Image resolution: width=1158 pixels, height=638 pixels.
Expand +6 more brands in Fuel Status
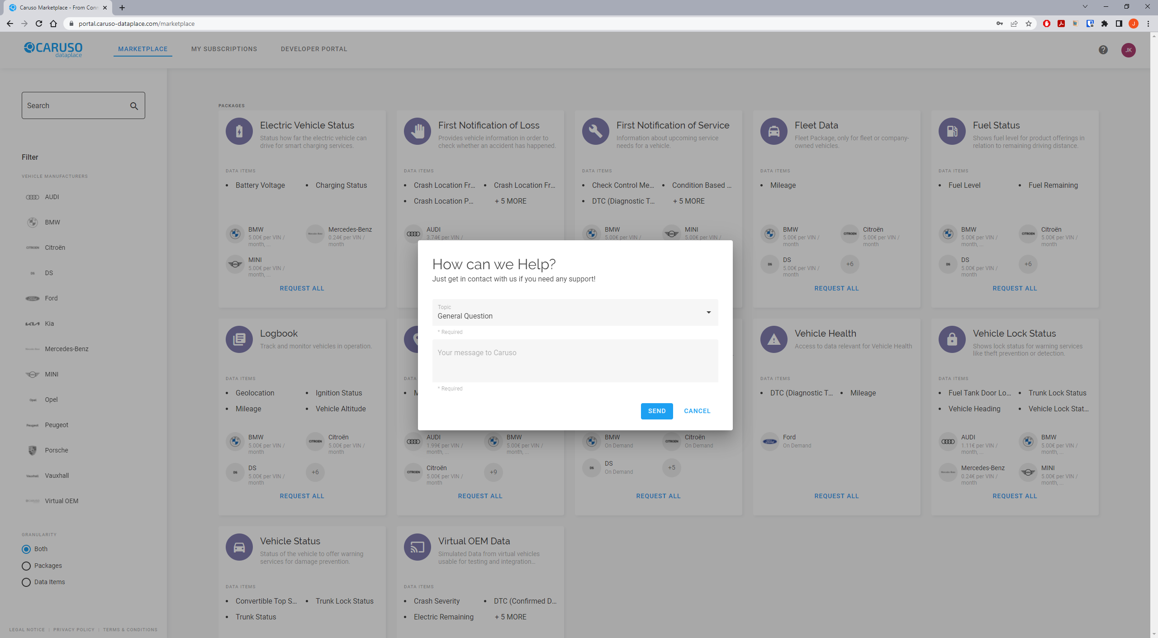tap(1028, 264)
